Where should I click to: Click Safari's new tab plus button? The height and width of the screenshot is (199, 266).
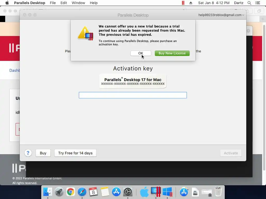[262, 19]
